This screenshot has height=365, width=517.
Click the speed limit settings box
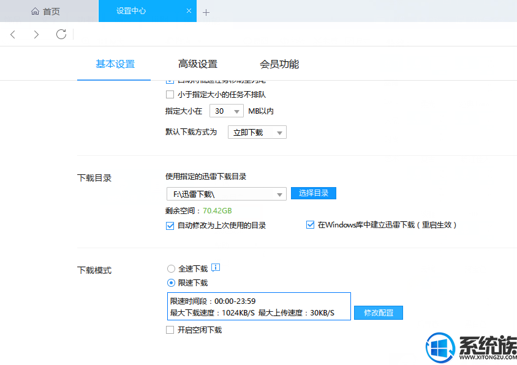click(259, 306)
